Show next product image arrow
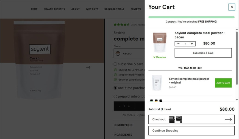The image size is (239, 139). point(88,67)
